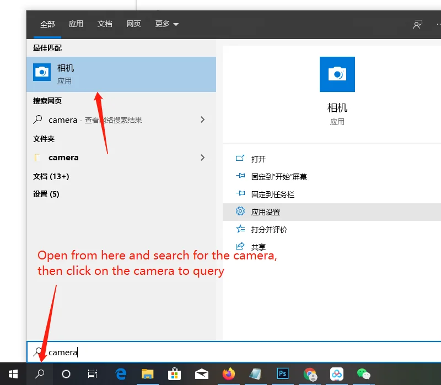Open Google Chrome from taskbar

tap(310, 374)
